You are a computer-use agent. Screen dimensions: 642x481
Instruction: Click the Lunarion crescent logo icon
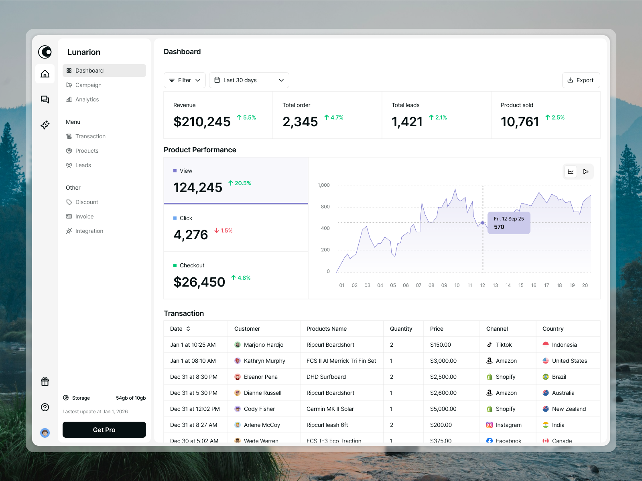(x=45, y=52)
